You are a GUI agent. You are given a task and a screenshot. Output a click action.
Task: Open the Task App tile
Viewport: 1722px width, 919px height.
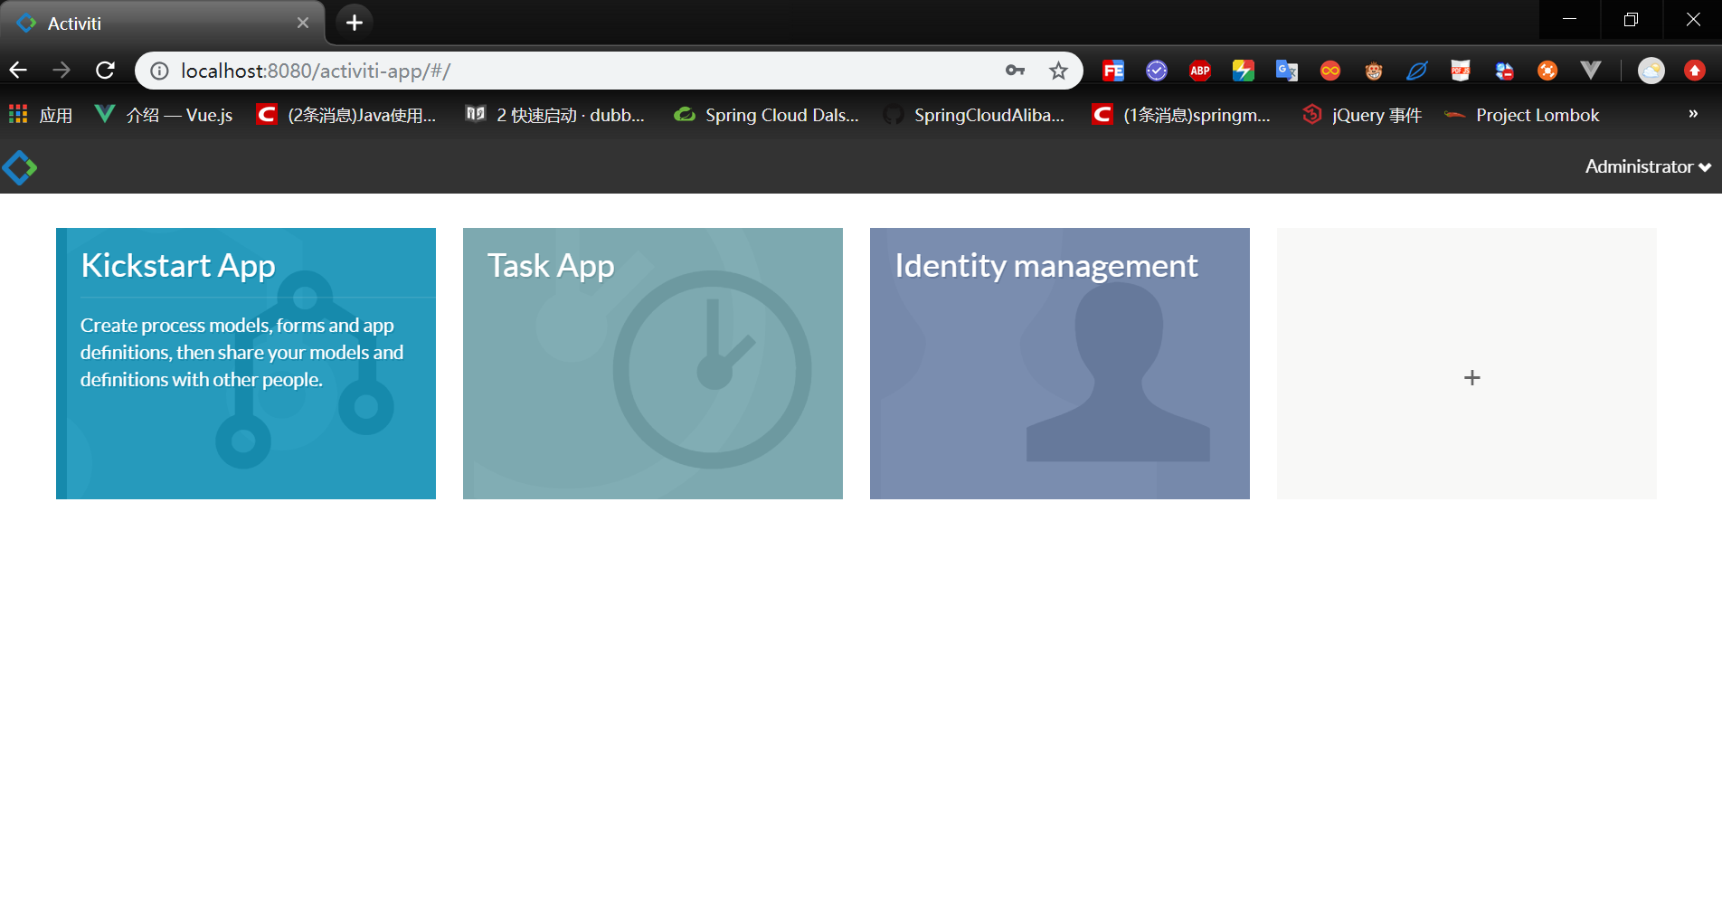[653, 363]
